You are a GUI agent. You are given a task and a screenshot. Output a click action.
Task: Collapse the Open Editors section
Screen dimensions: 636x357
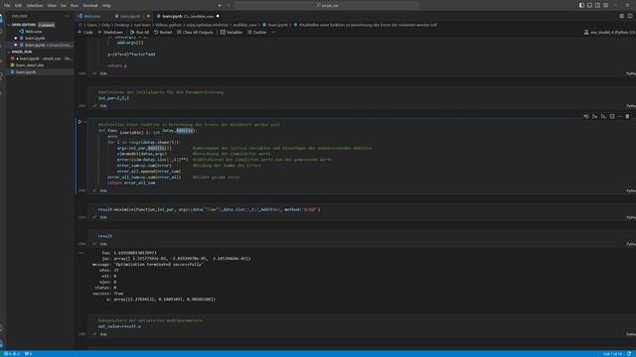[x=24, y=25]
